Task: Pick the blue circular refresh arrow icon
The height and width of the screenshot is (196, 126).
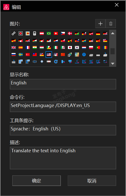Action: [x=56, y=62]
